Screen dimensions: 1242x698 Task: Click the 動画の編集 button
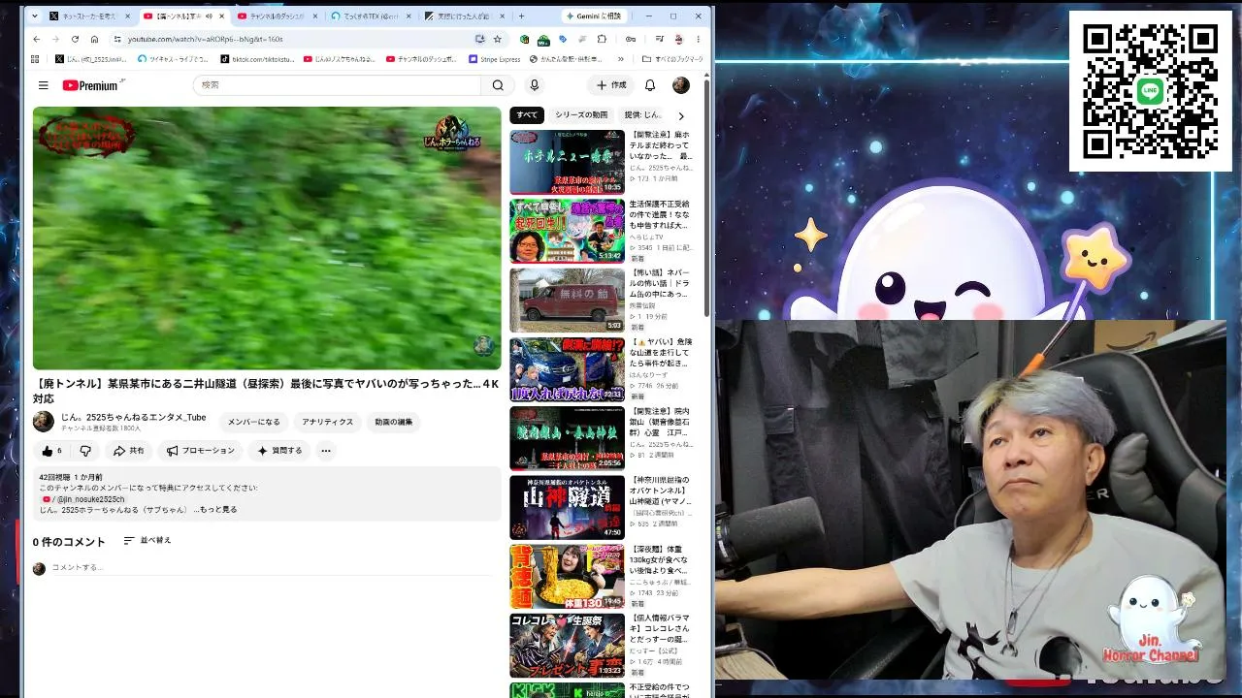tap(393, 422)
